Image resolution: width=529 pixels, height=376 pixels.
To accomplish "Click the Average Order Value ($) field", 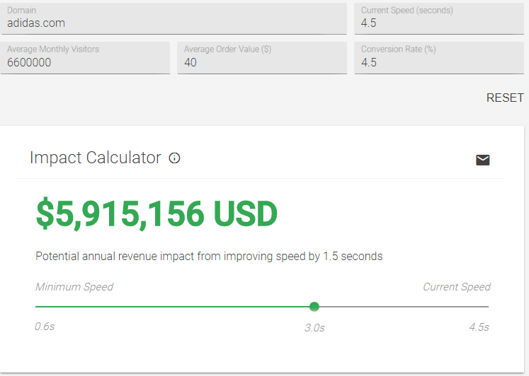I will point(262,57).
